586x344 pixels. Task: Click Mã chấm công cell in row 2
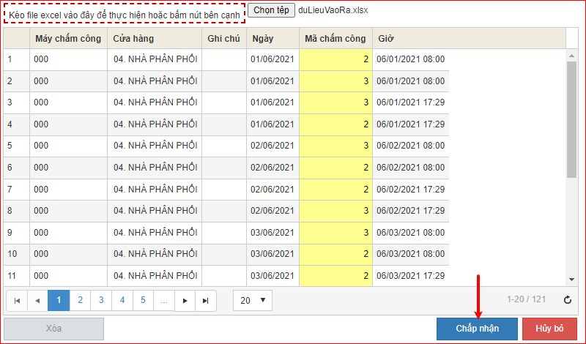pyautogui.click(x=335, y=81)
